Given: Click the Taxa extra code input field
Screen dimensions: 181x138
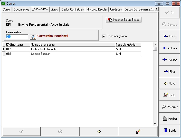Looking at the screenshot, I should coord(17,37).
